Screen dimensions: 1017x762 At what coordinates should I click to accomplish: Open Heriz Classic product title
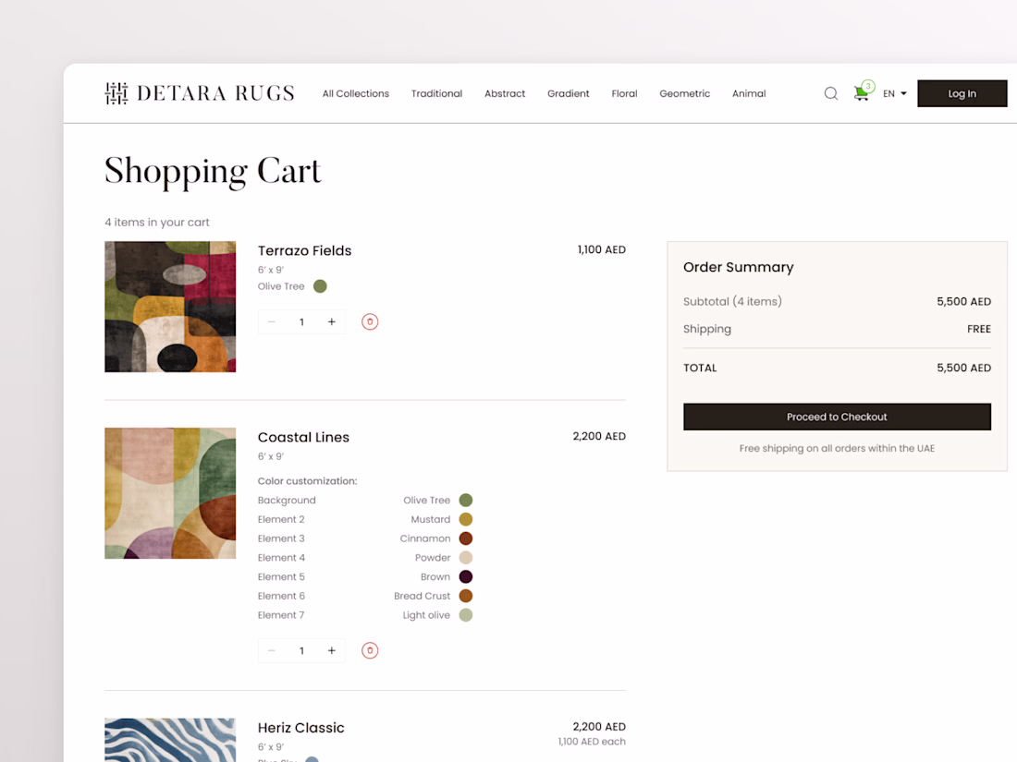301,728
